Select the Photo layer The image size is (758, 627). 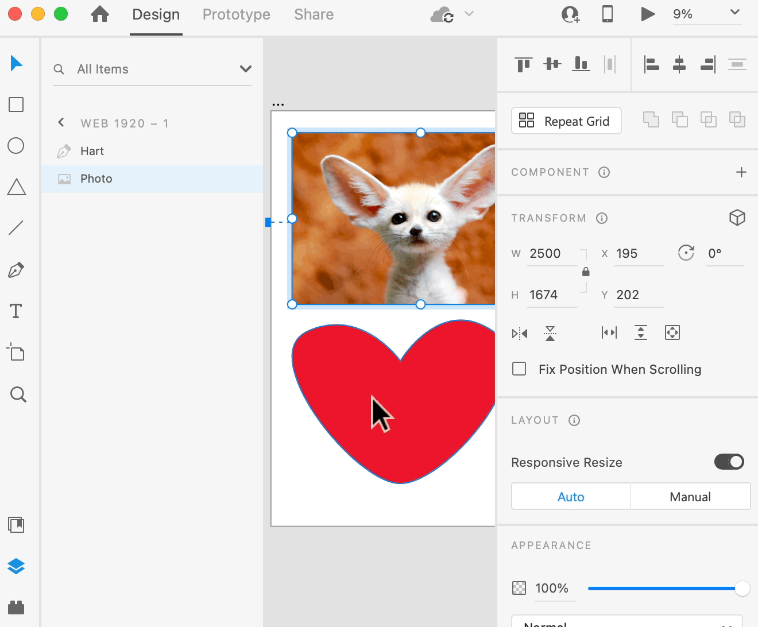click(x=152, y=179)
